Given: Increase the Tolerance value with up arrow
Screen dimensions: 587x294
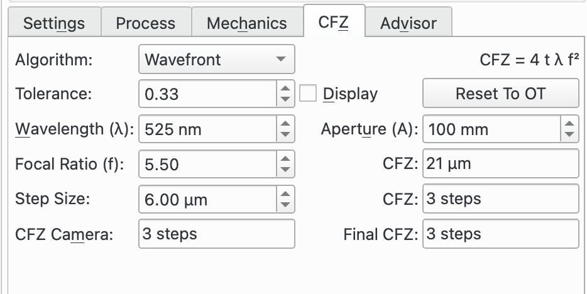Looking at the screenshot, I should 285,89.
